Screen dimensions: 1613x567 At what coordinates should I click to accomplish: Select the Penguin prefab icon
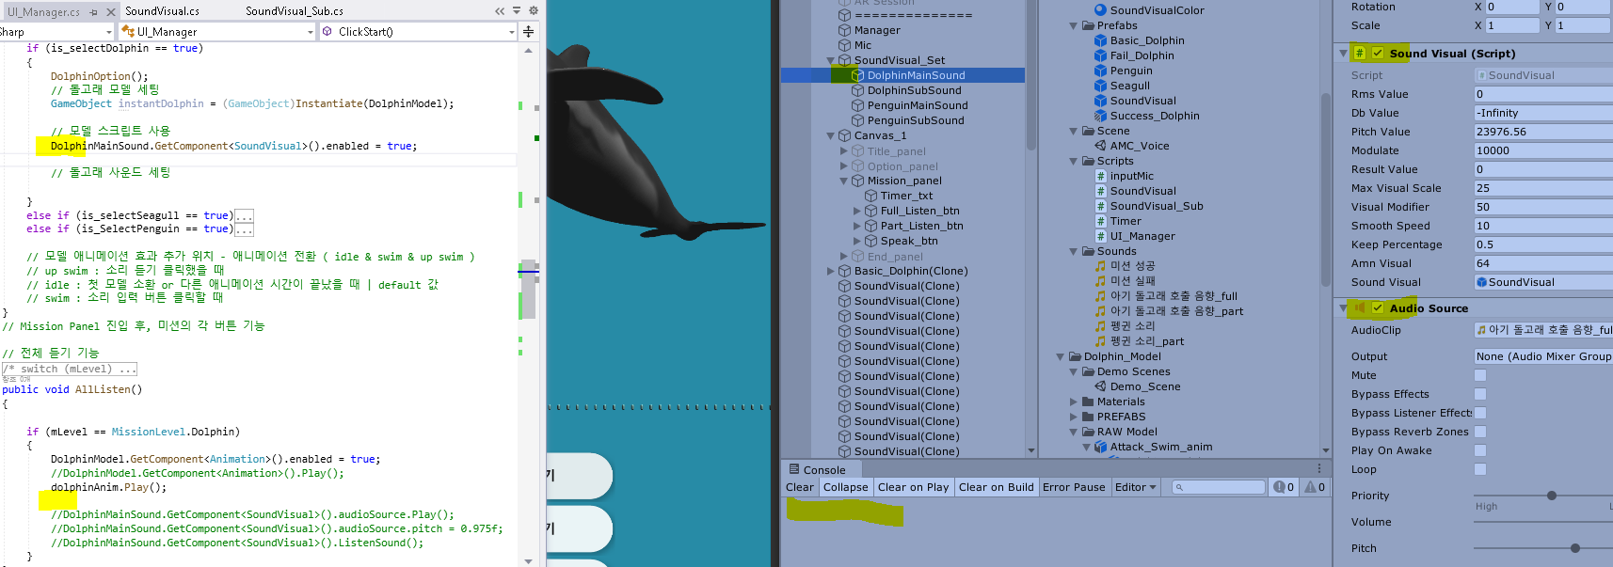(1100, 71)
